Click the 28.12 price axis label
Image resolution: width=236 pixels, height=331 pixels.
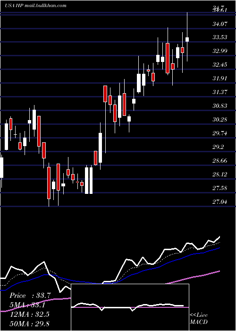click(220, 174)
